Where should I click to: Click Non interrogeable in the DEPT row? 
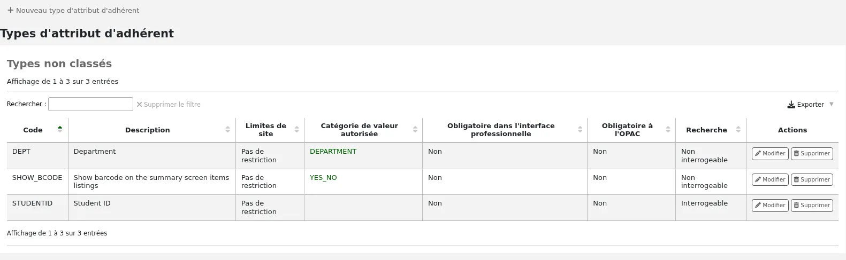pyautogui.click(x=704, y=156)
